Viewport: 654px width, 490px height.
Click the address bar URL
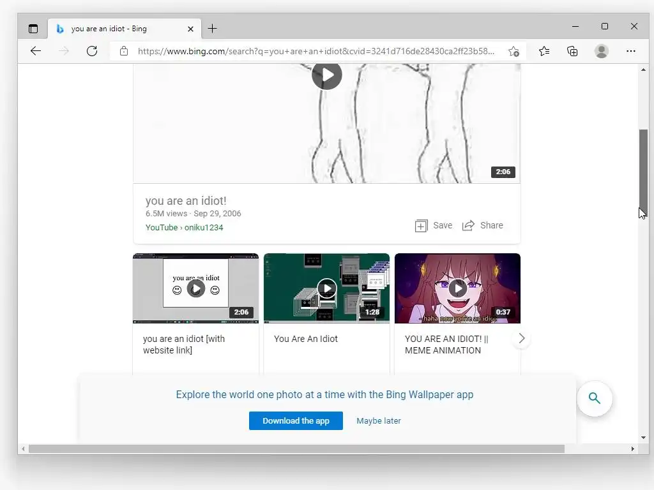316,51
